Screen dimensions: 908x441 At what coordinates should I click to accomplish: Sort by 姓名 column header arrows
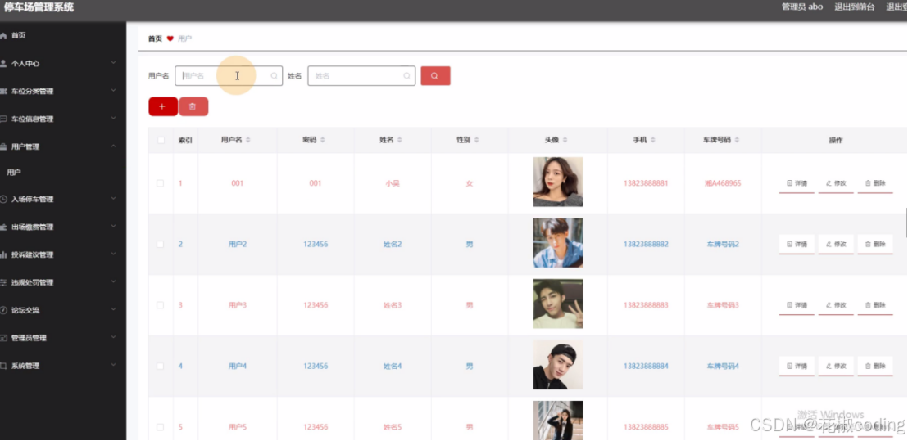coord(400,141)
